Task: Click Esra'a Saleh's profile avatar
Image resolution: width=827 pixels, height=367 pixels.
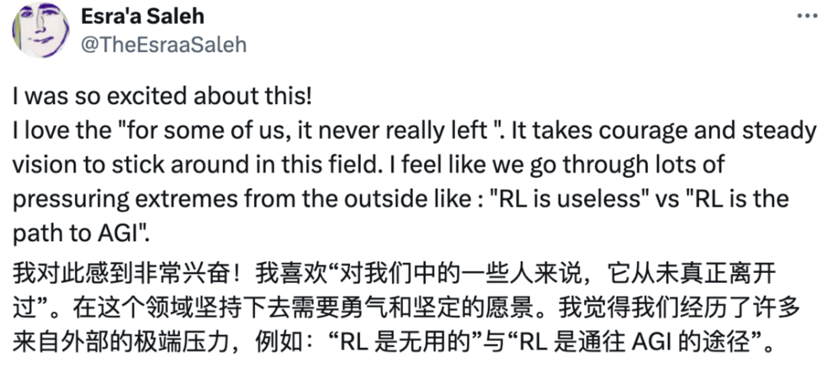Action: (40, 29)
